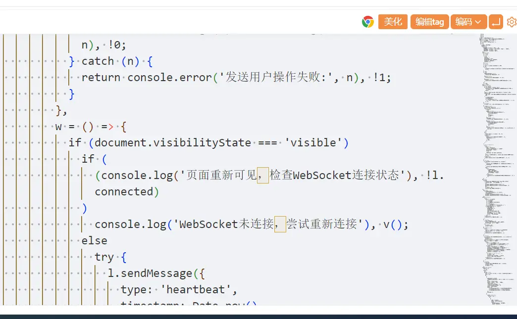Image resolution: width=517 pixels, height=319 pixels.
Task: Click the 编辑tag button
Action: (429, 22)
